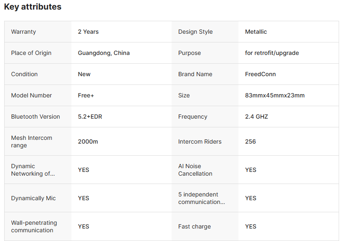342x241 pixels.
Task: Click the Wall-penetrating communication label
Action: click(34, 226)
